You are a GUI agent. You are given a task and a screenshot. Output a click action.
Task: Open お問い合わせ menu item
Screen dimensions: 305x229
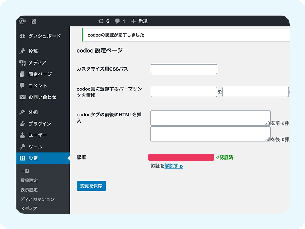click(43, 97)
